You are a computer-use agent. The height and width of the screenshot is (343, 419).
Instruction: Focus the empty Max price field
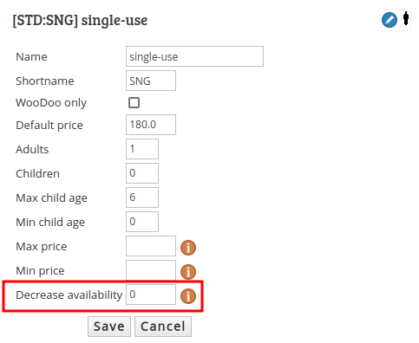[x=151, y=246]
